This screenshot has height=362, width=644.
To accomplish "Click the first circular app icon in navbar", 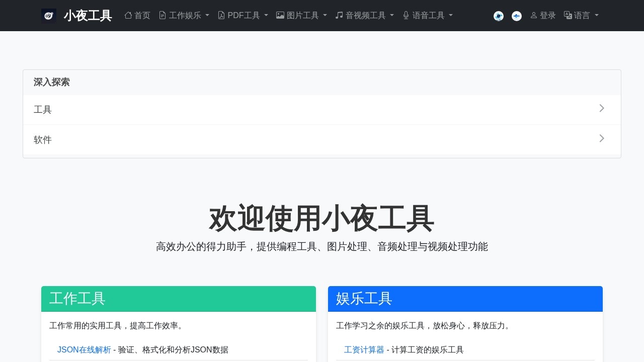I will 498,16.
